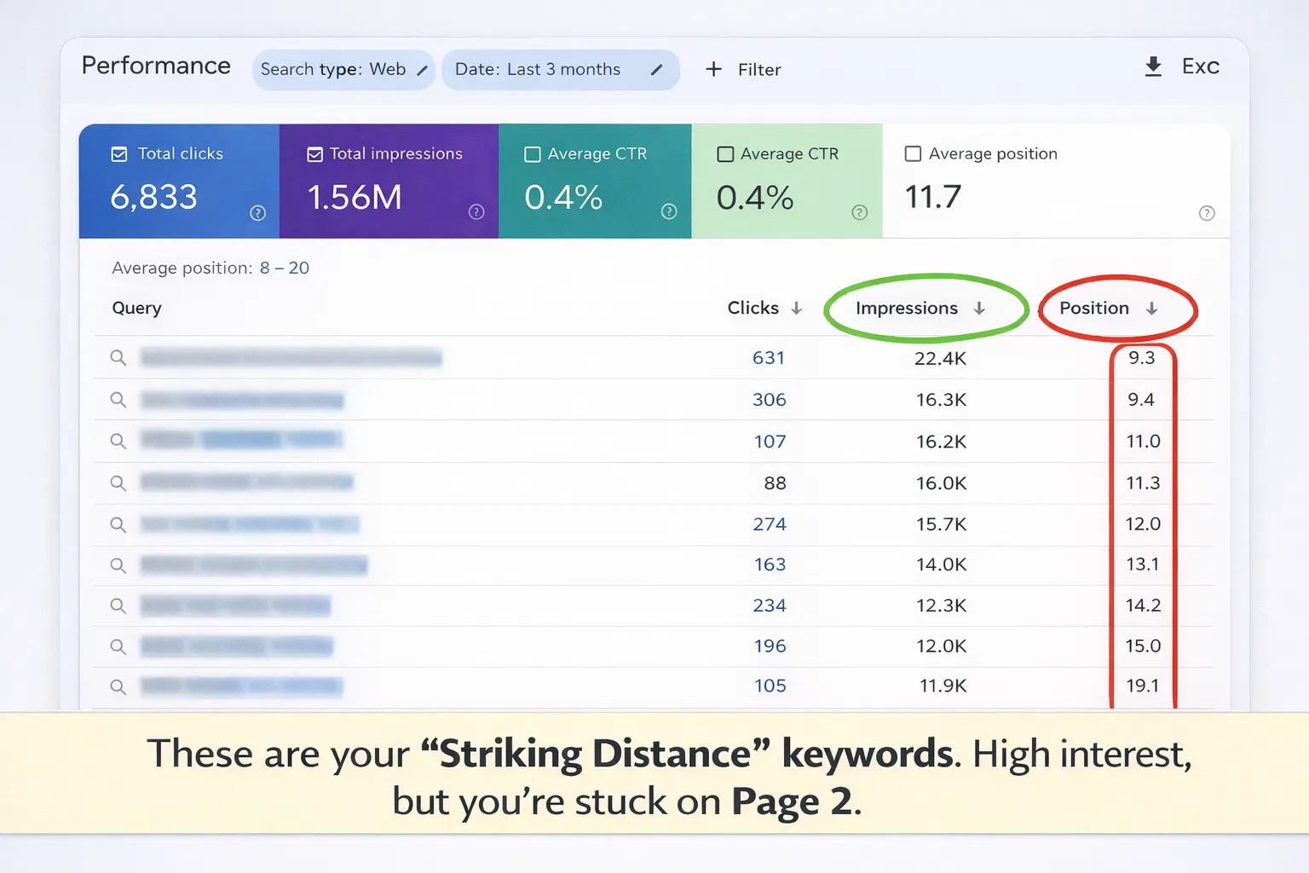Viewport: 1309px width, 873px height.
Task: Open the Search type: Web filter chip
Action: point(333,70)
